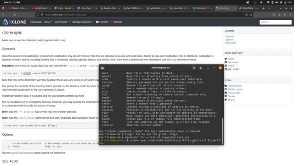This screenshot has width=294, height=165.
Task: Open the Rclone forum link
Action: (x=235, y=86)
